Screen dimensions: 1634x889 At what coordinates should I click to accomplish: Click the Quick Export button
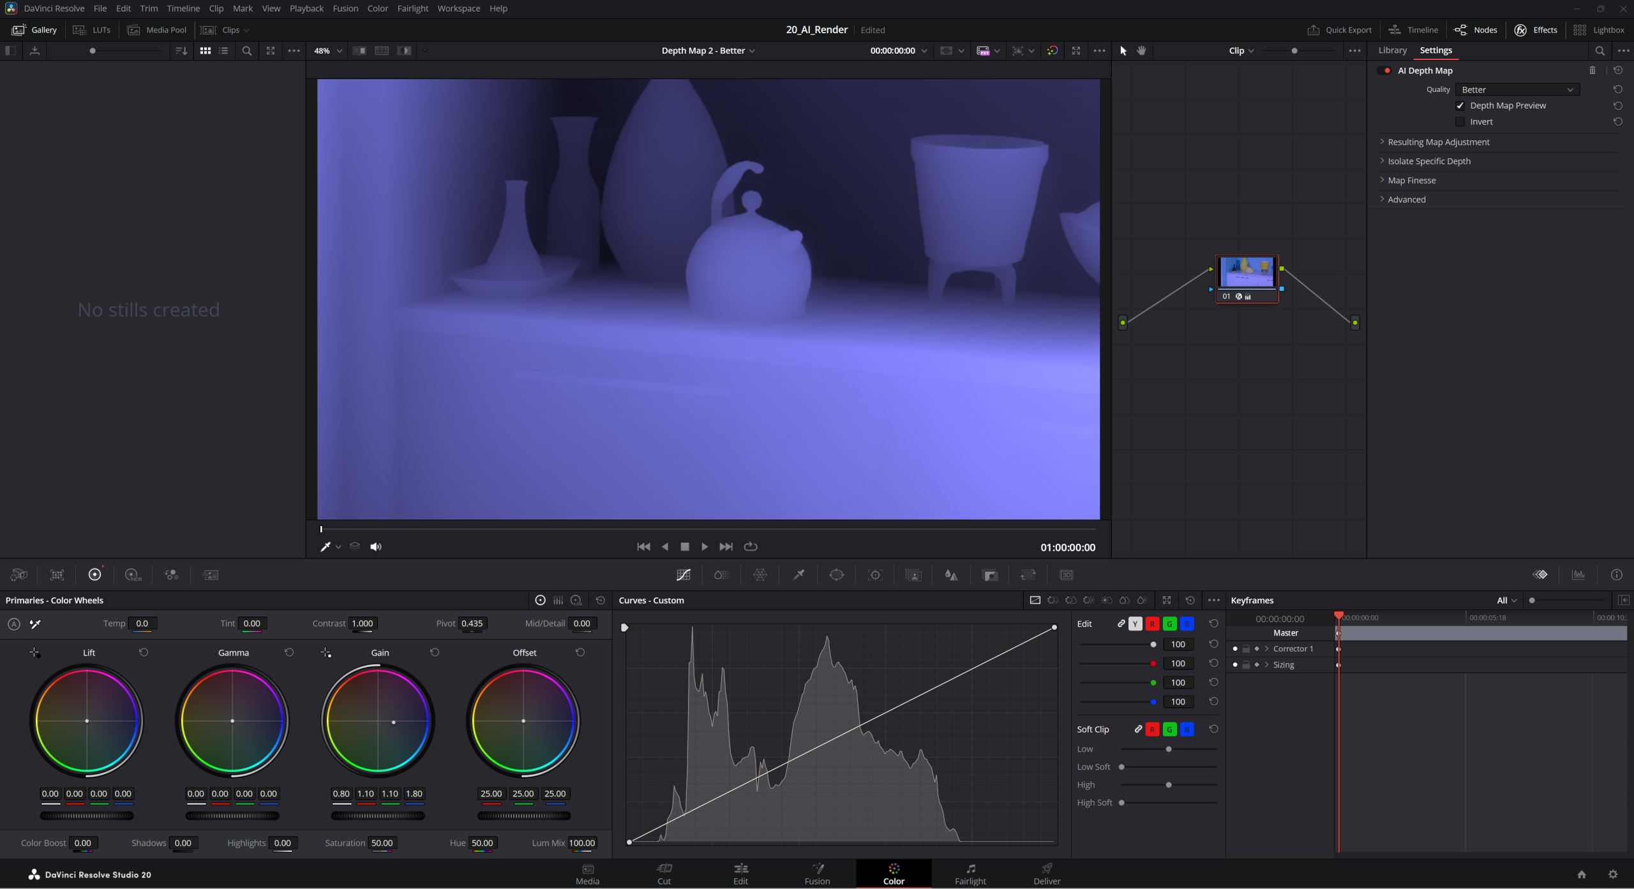pos(1339,29)
